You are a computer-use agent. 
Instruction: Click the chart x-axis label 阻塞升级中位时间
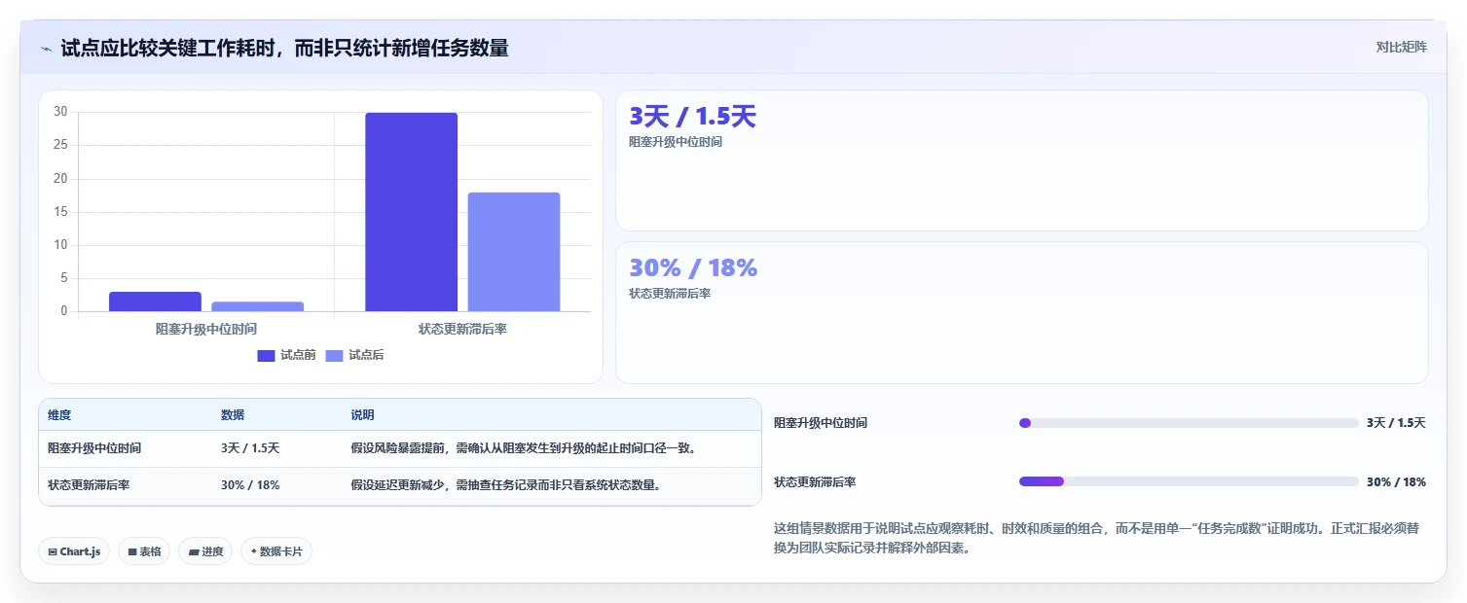pos(206,329)
